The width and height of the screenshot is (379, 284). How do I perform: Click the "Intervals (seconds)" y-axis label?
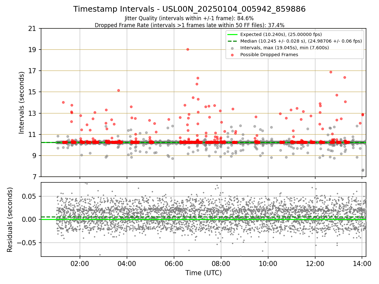pos(22,103)
